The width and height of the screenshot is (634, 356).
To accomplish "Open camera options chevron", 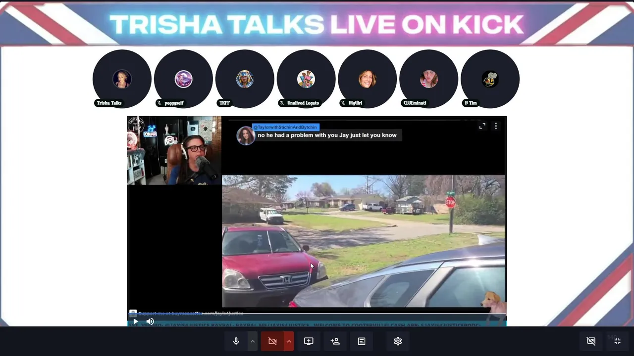I will tap(289, 341).
